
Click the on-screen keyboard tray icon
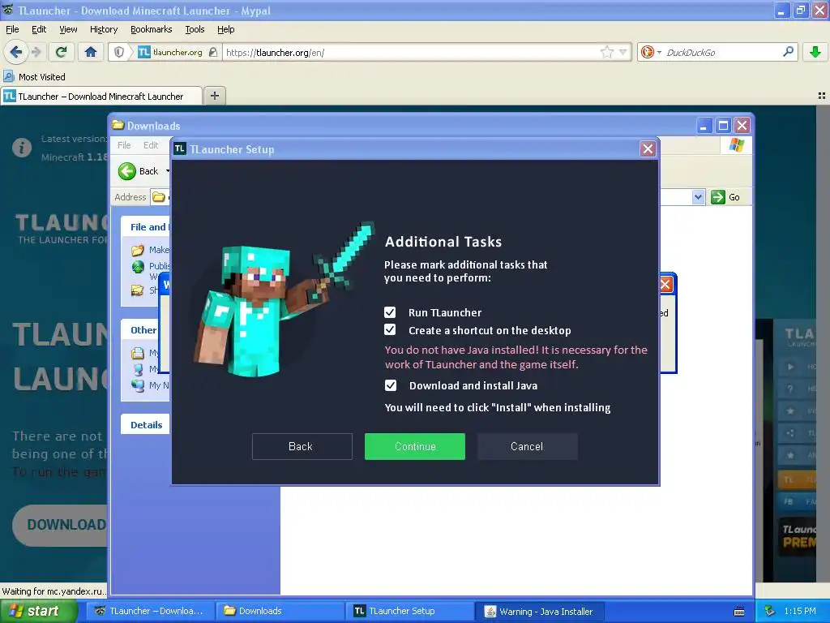(739, 612)
